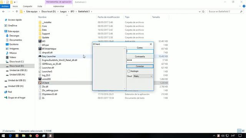
Task: Click the Herramientas de aplicación tab
Action: pos(59,2)
